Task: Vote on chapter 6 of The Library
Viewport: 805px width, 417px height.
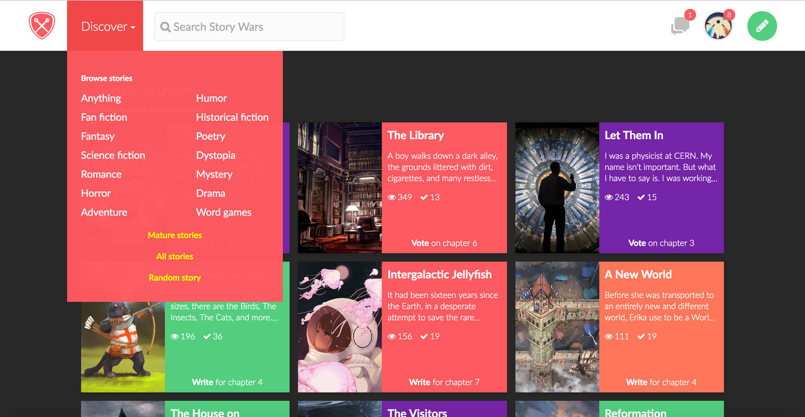Action: pos(444,243)
